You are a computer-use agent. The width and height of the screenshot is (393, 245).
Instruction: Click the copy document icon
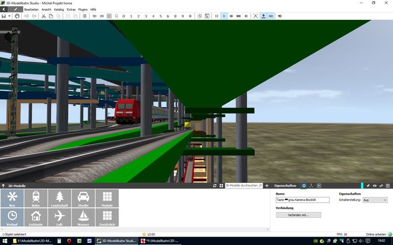(51, 16)
